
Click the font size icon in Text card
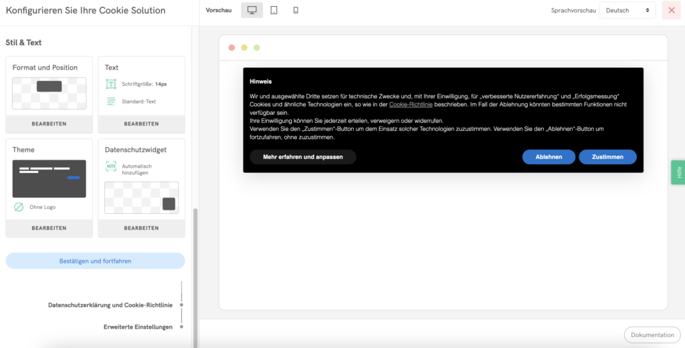tap(111, 84)
